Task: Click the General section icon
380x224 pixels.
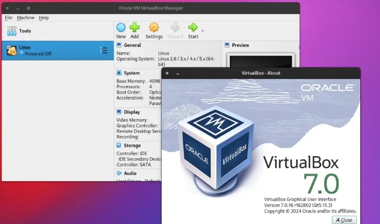Action: (x=119, y=45)
